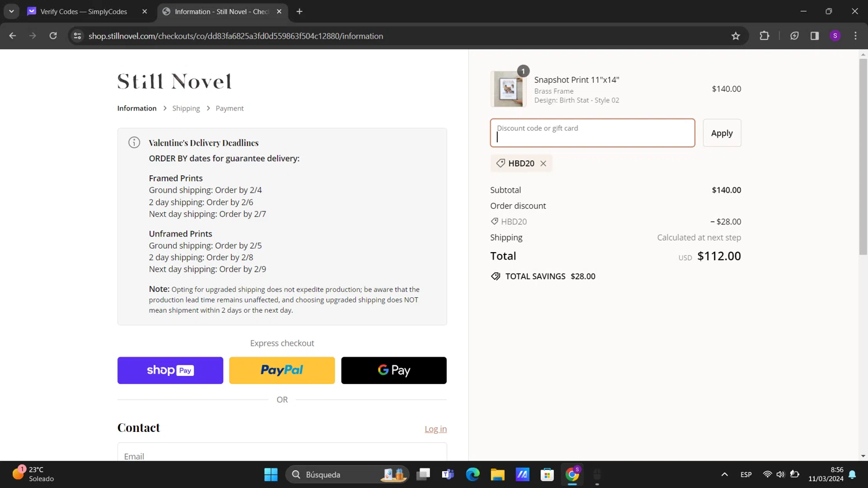The width and height of the screenshot is (868, 488).
Task: Open Microsoft Store from the taskbar
Action: [x=547, y=475]
